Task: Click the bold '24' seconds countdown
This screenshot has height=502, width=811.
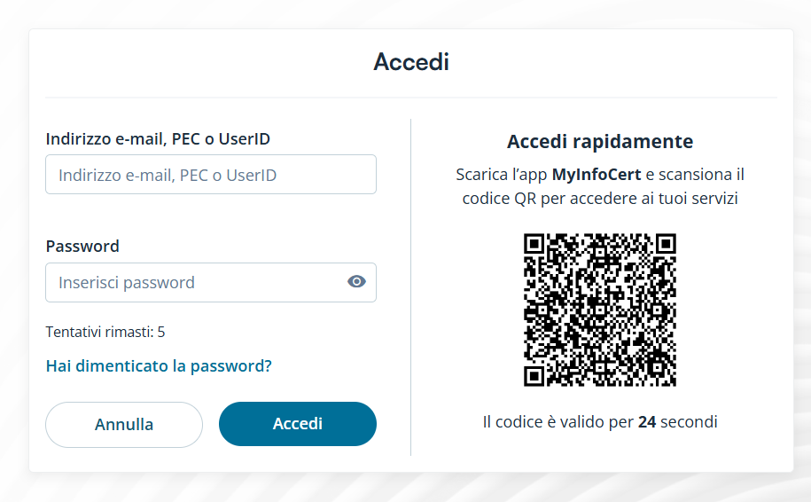Action: pyautogui.click(x=647, y=421)
